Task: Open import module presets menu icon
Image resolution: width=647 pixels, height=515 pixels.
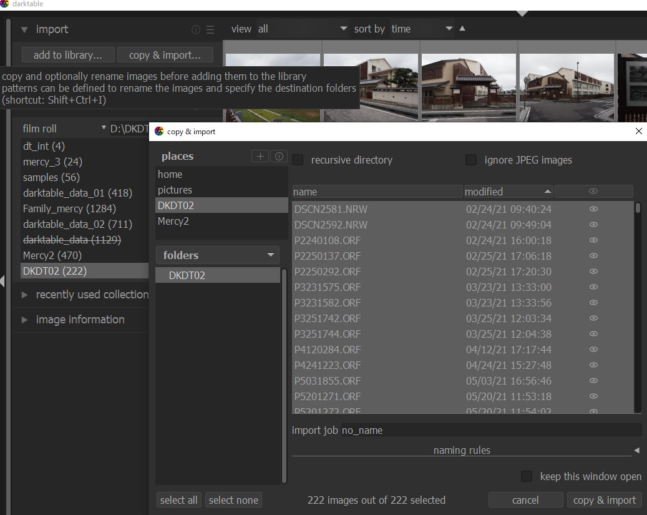Action: pyautogui.click(x=210, y=30)
